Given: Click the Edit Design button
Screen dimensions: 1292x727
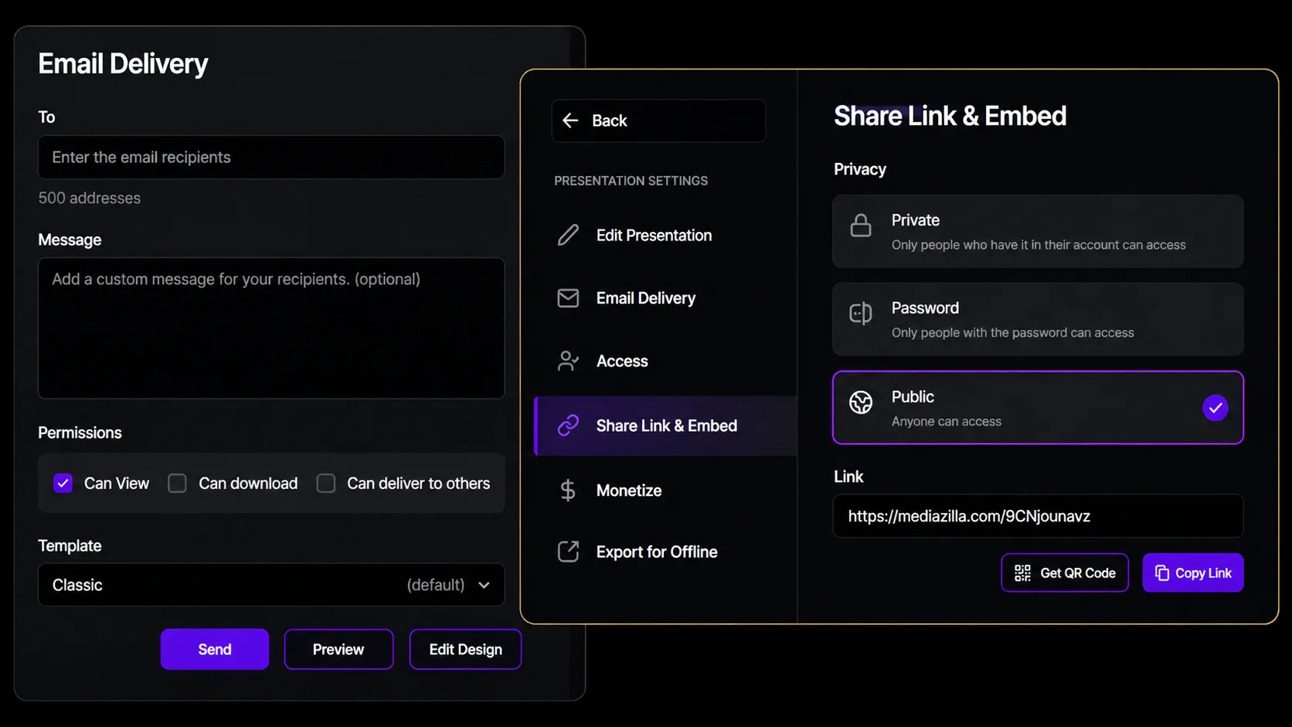Looking at the screenshot, I should pyautogui.click(x=465, y=649).
